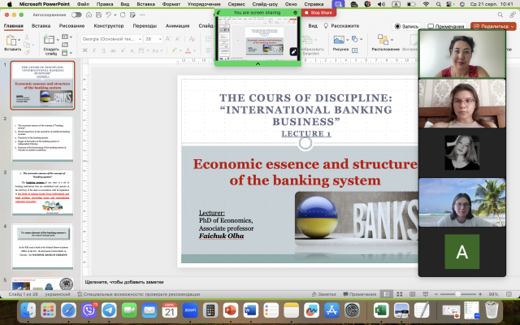Open the Вид ribbon tab
Image resolution: width=520 pixels, height=325 pixels.
tap(313, 26)
